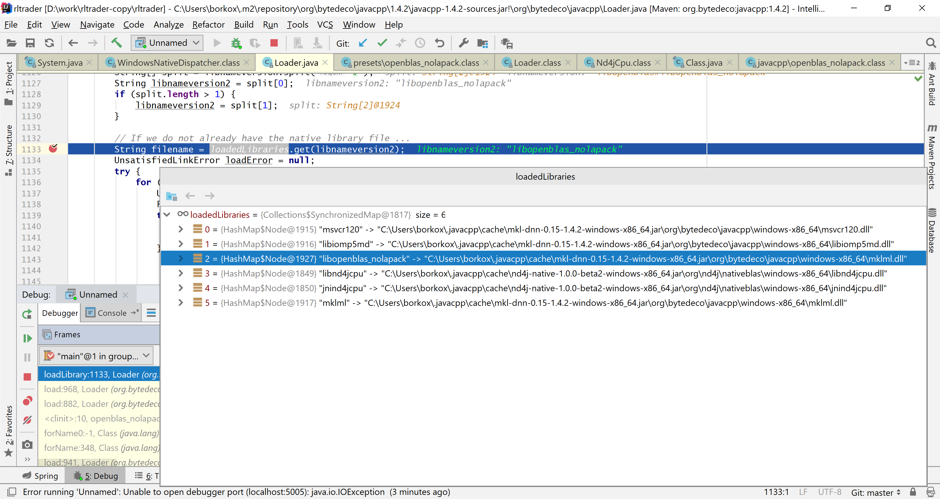Click the forward arrow in loadedLibraries popup
Image resolution: width=940 pixels, height=499 pixels.
[x=209, y=196]
